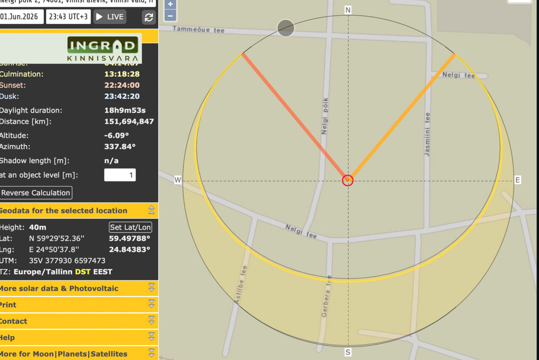Click the object level height input
This screenshot has height=360, width=539.
pos(120,175)
